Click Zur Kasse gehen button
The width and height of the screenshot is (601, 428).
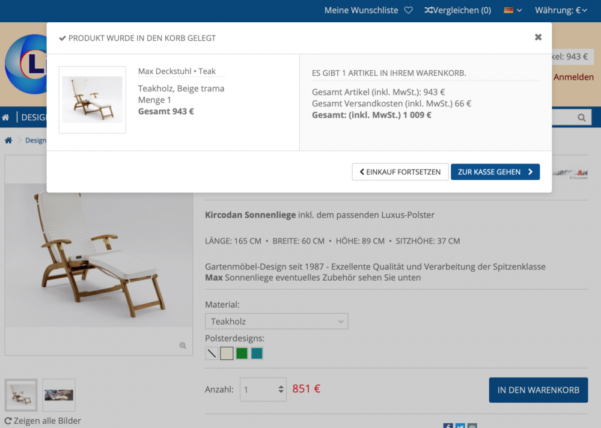pyautogui.click(x=495, y=172)
